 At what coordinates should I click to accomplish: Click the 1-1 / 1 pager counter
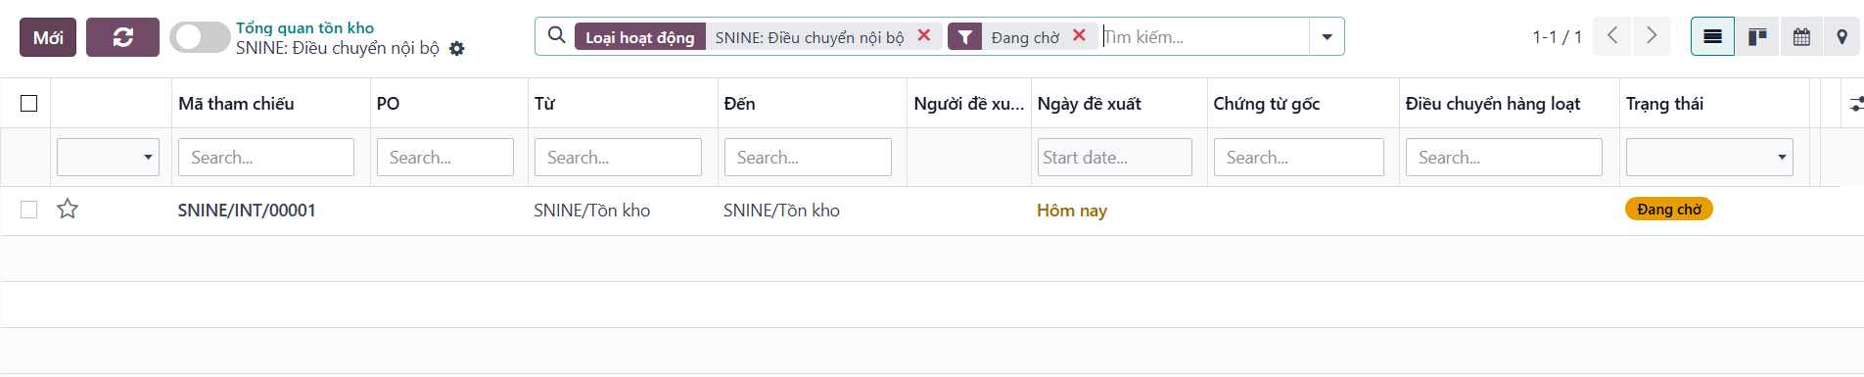(1558, 37)
